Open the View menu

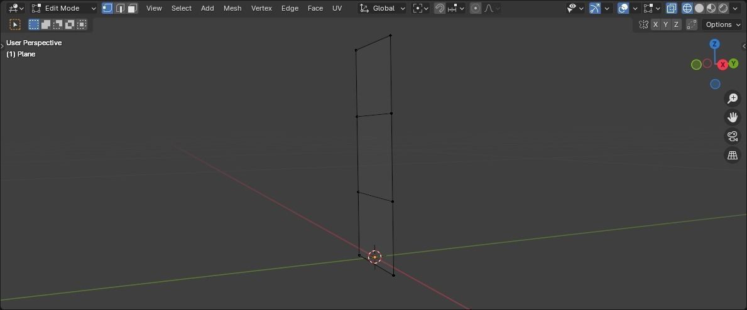(x=154, y=8)
